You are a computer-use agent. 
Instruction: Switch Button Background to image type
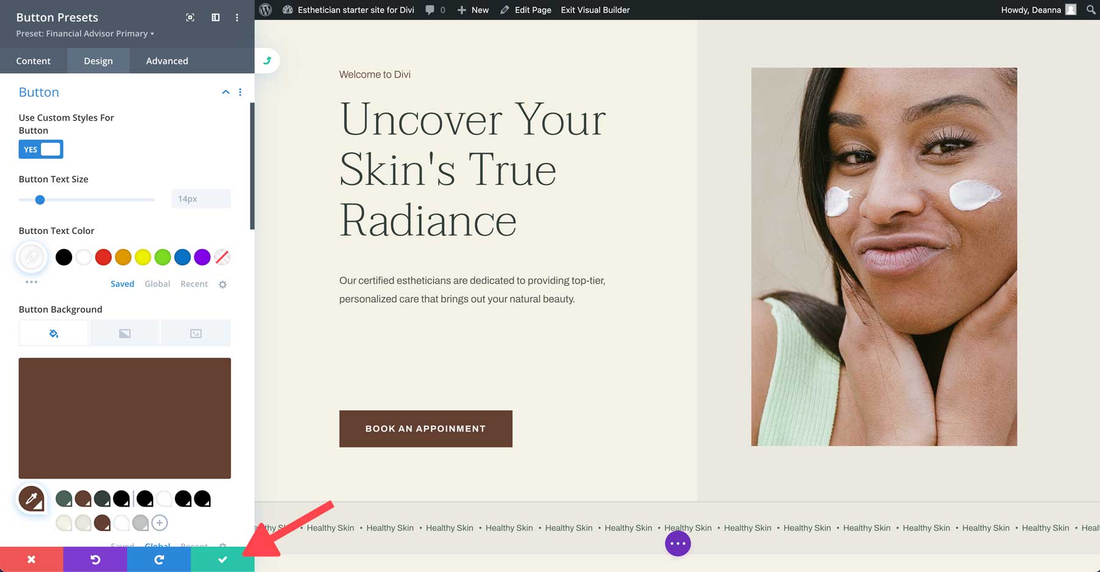[196, 333]
